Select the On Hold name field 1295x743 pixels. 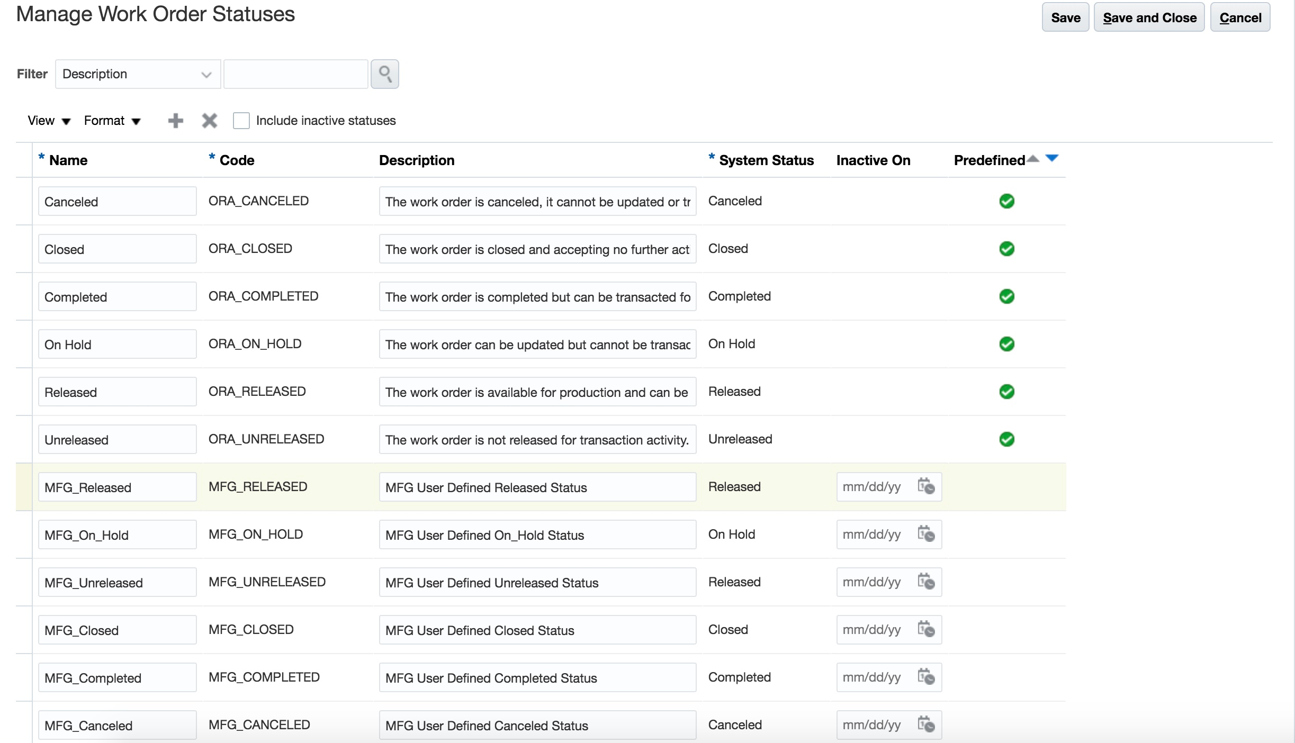pos(117,345)
